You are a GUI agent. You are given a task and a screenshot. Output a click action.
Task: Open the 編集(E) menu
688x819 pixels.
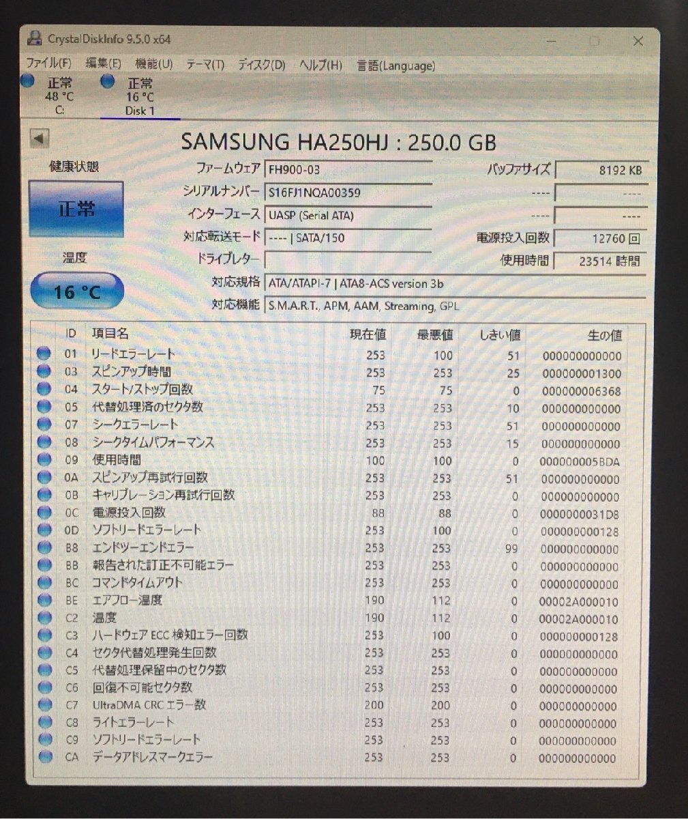103,63
